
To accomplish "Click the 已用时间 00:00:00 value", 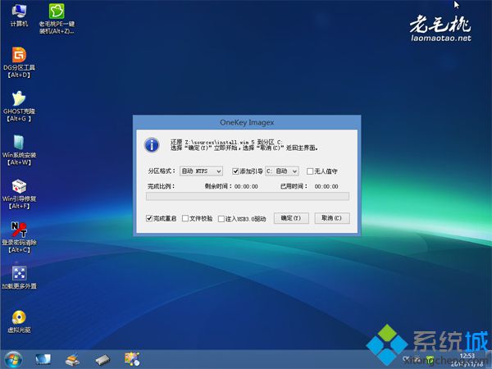I will click(326, 187).
